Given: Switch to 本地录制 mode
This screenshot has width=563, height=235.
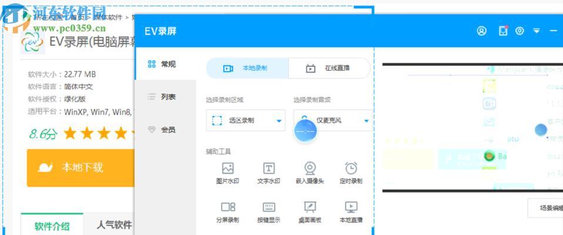Looking at the screenshot, I should [247, 68].
